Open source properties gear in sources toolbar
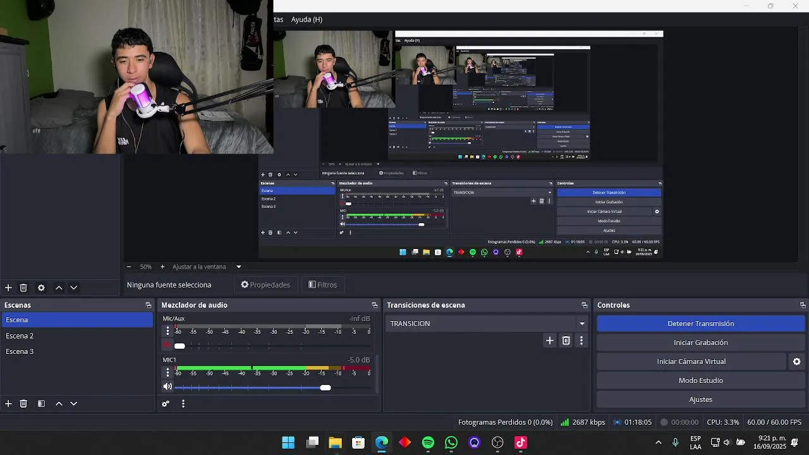 coord(41,288)
